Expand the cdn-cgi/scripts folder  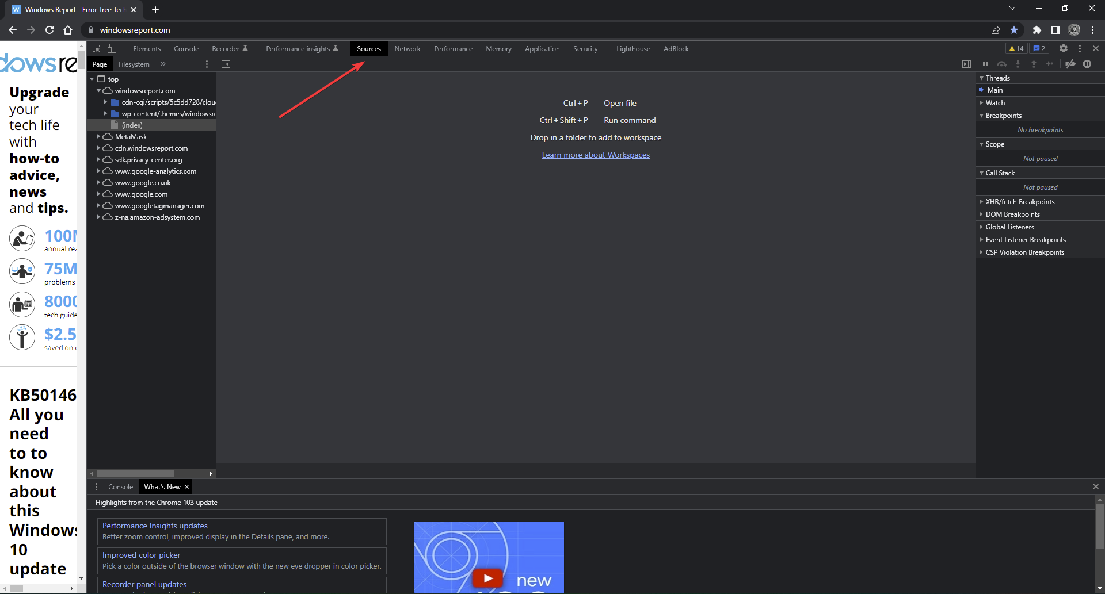click(105, 102)
